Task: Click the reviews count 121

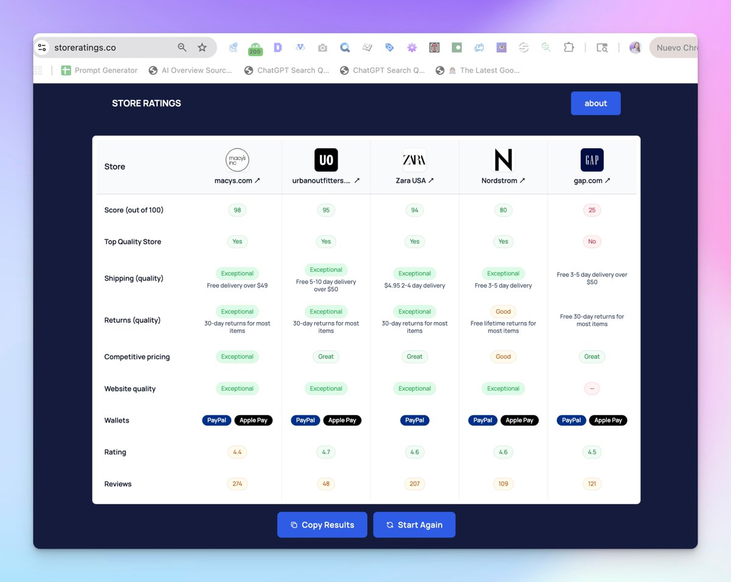Action: click(x=592, y=484)
